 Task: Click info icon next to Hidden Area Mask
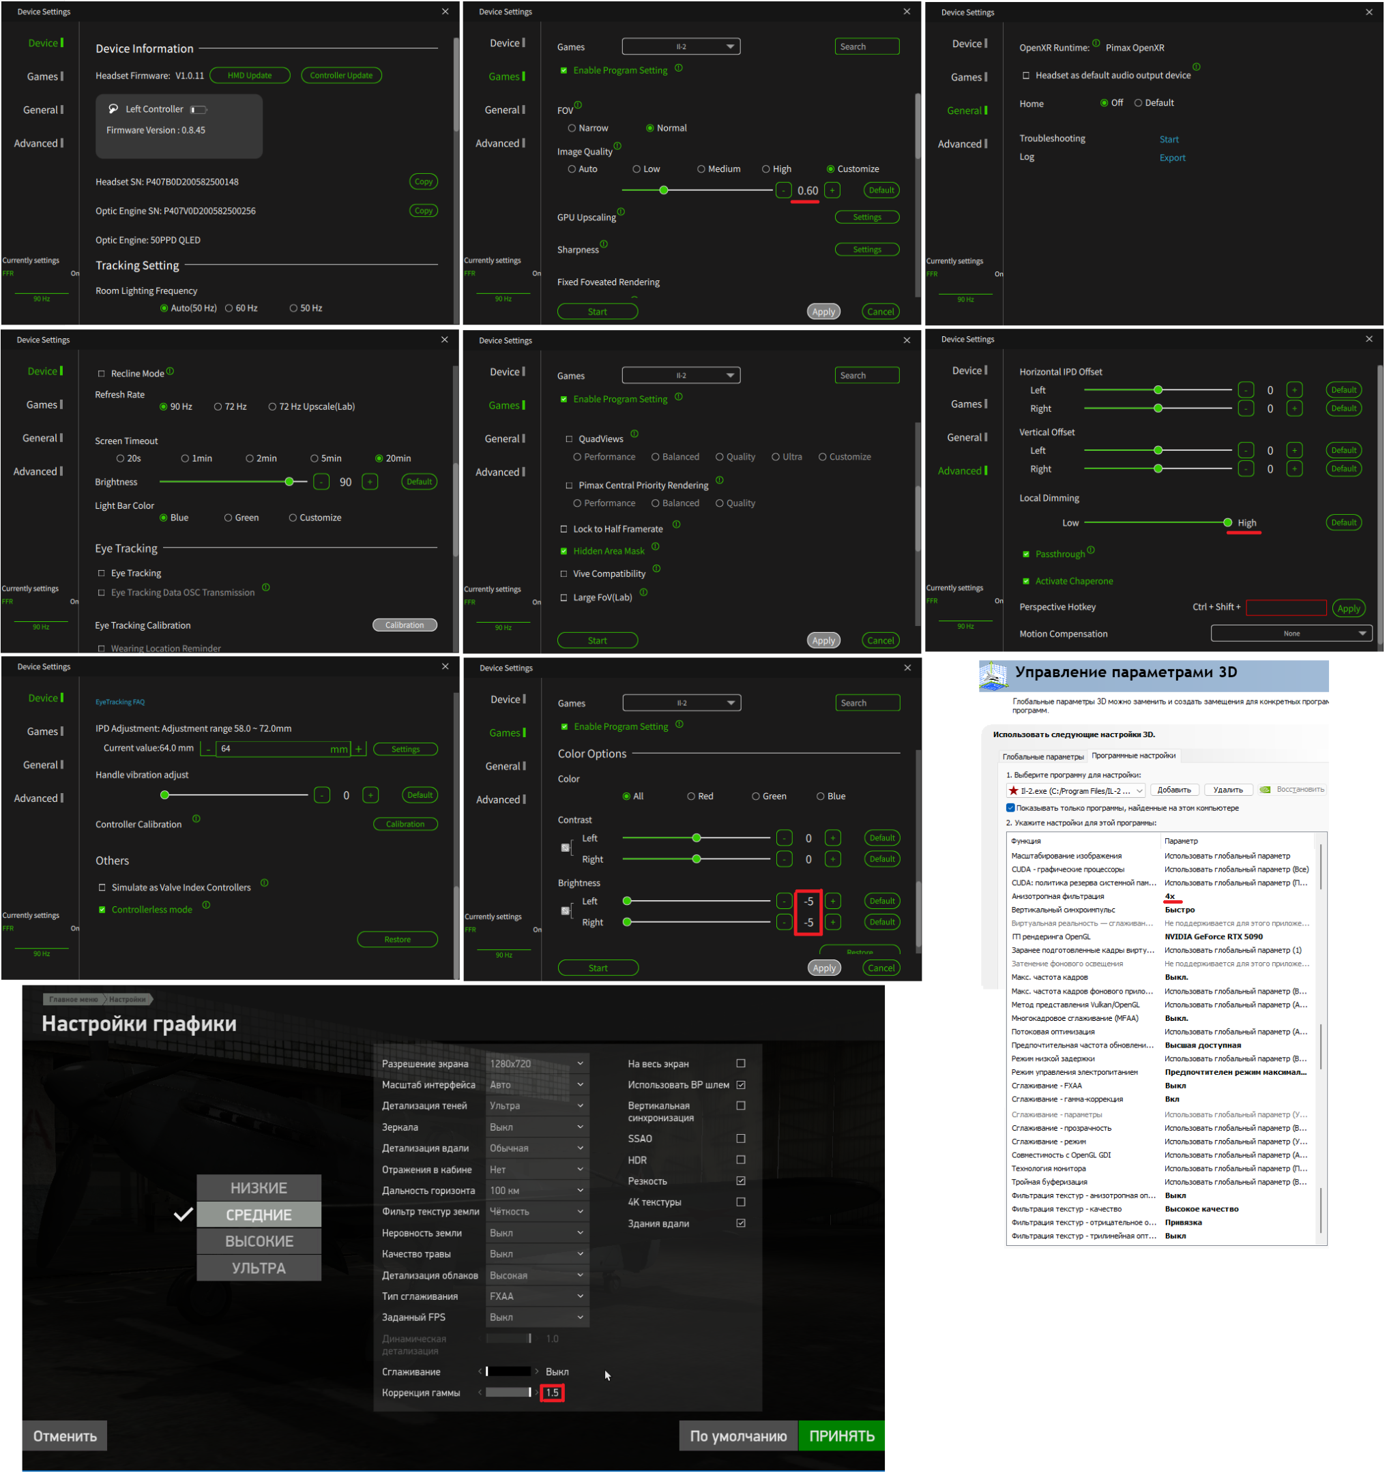click(655, 547)
